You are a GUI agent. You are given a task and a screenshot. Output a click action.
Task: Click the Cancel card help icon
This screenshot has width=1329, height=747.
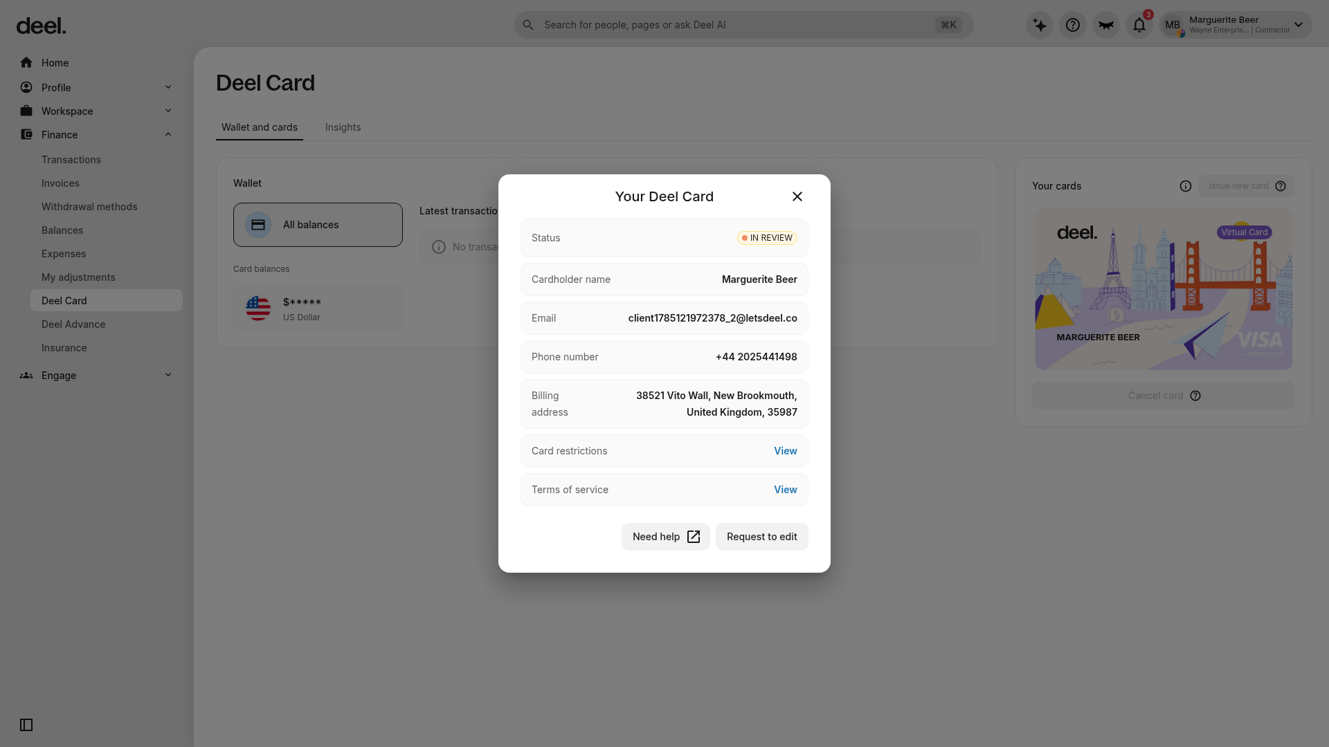click(x=1195, y=396)
